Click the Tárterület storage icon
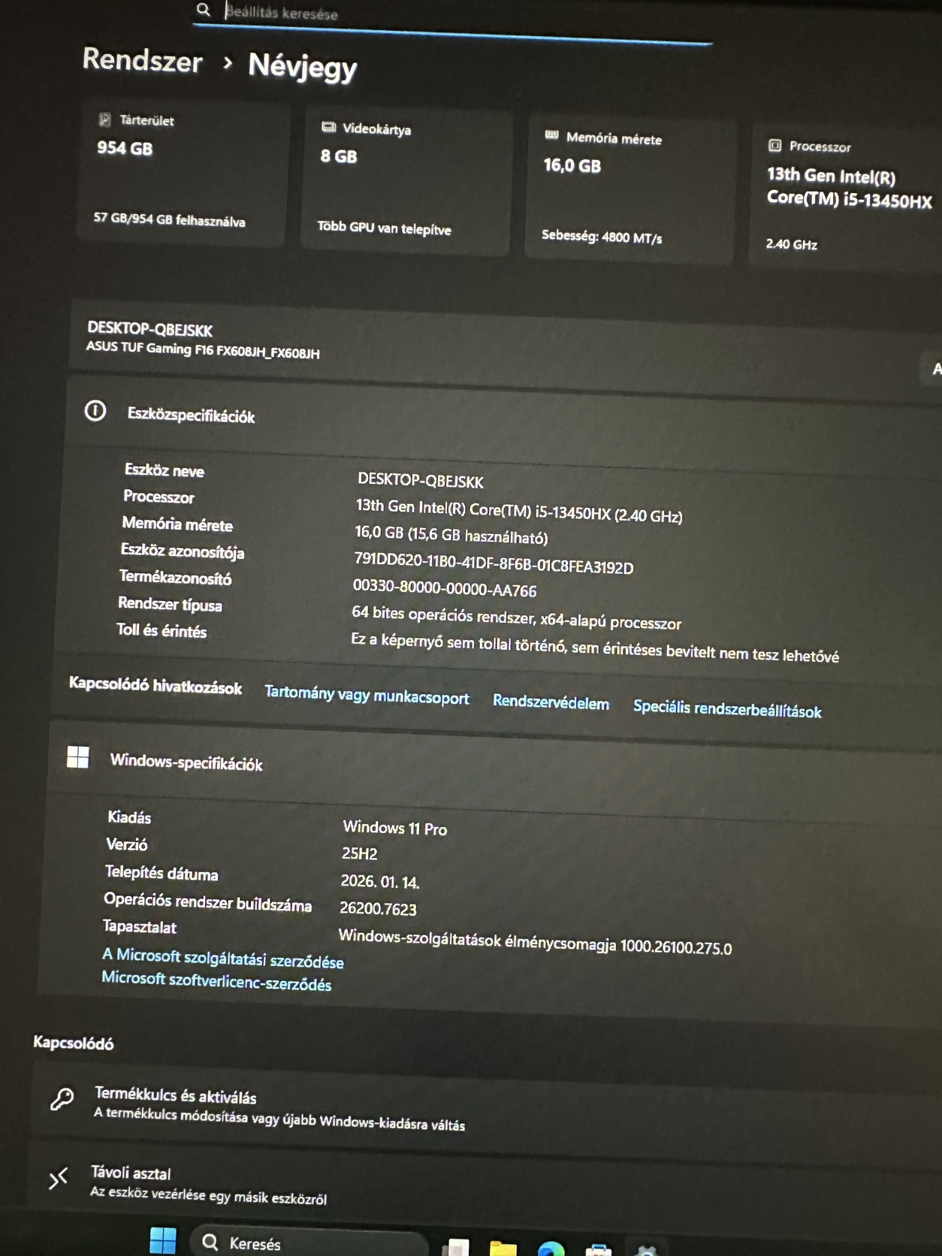This screenshot has width=942, height=1256. pyautogui.click(x=104, y=119)
